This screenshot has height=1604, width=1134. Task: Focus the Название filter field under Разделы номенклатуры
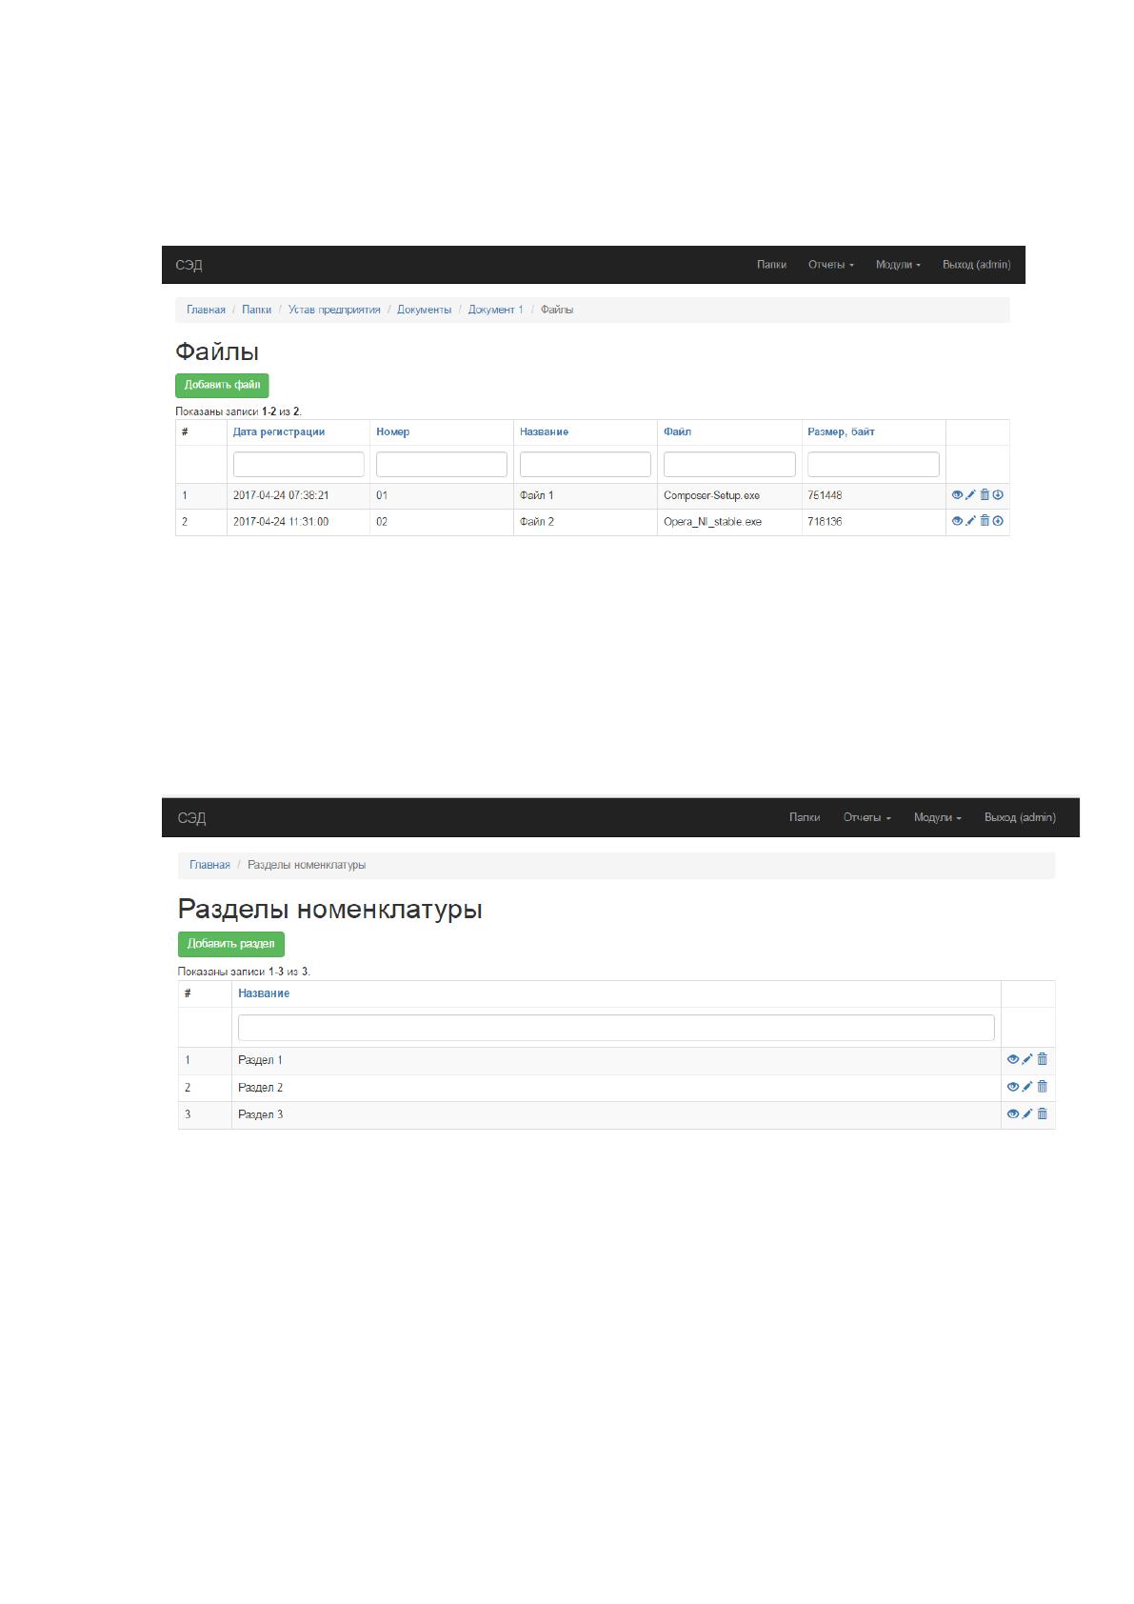tap(616, 1028)
